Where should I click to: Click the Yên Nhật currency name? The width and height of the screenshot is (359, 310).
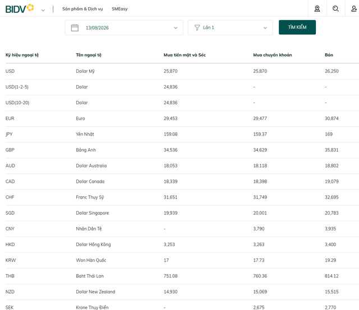85,135
